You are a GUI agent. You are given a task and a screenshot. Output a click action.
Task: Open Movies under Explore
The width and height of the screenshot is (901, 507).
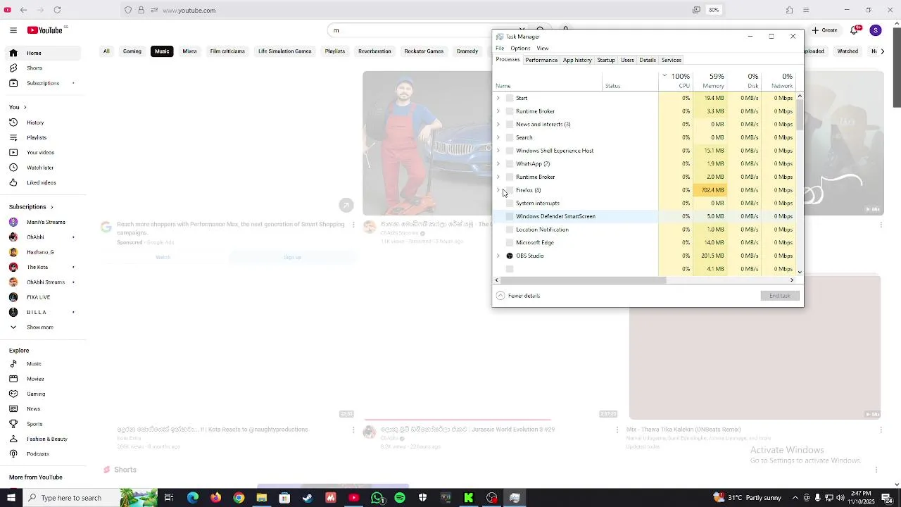(42, 379)
